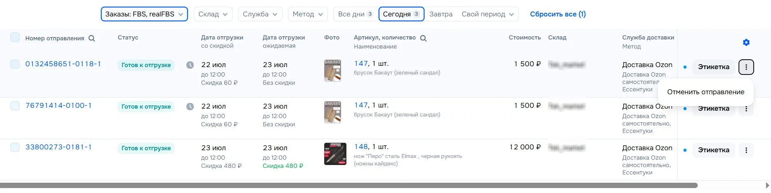This screenshot has width=771, height=193.
Task: Open the Служба filter dropdown
Action: tap(260, 14)
